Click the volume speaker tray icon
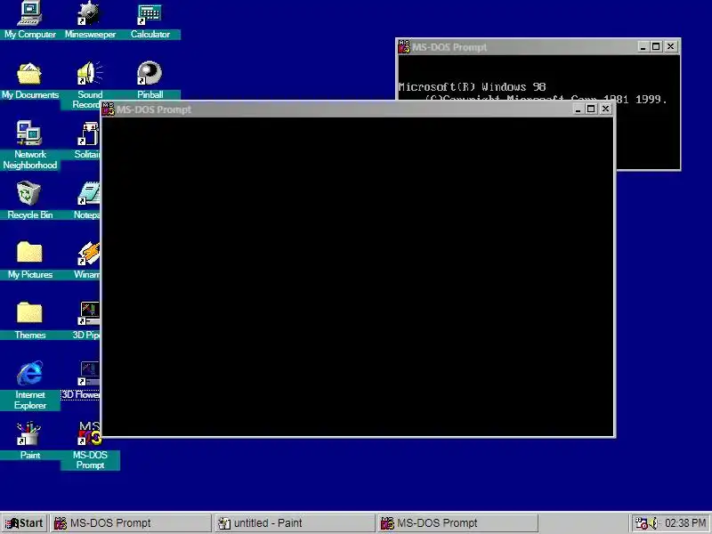The width and height of the screenshot is (712, 534). coord(654,523)
